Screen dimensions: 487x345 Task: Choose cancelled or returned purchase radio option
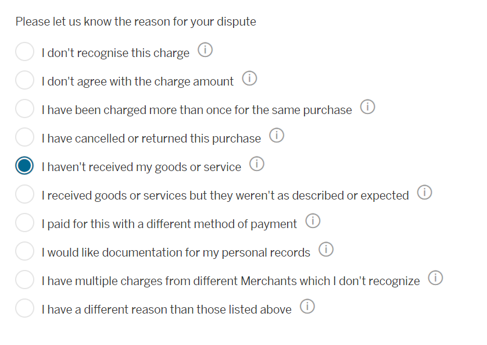[x=24, y=137]
